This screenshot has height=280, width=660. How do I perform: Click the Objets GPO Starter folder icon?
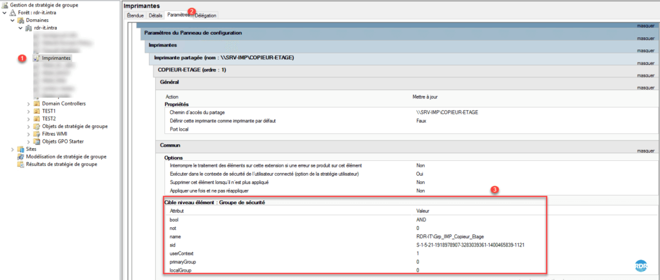click(37, 141)
